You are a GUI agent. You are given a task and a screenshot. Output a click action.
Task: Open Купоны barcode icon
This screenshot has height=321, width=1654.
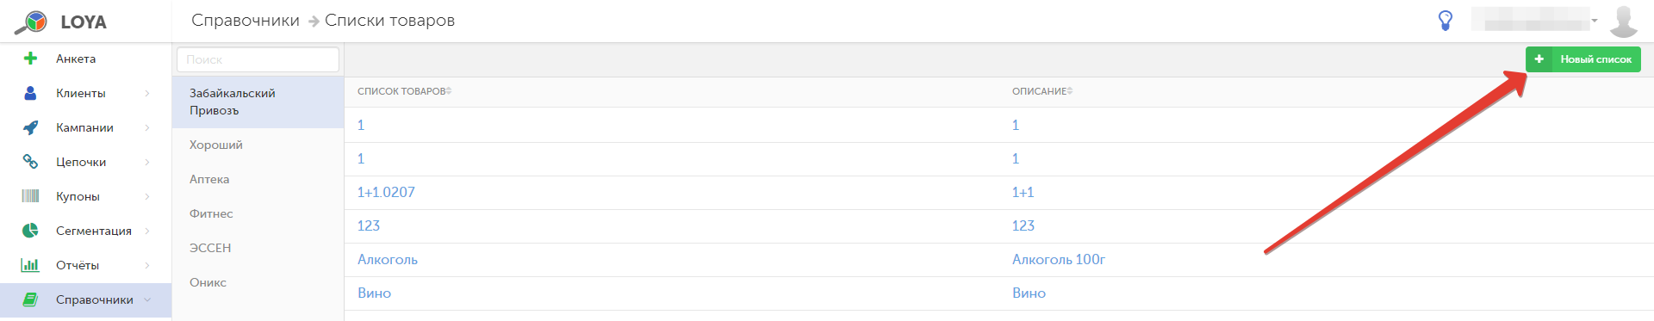tap(30, 196)
